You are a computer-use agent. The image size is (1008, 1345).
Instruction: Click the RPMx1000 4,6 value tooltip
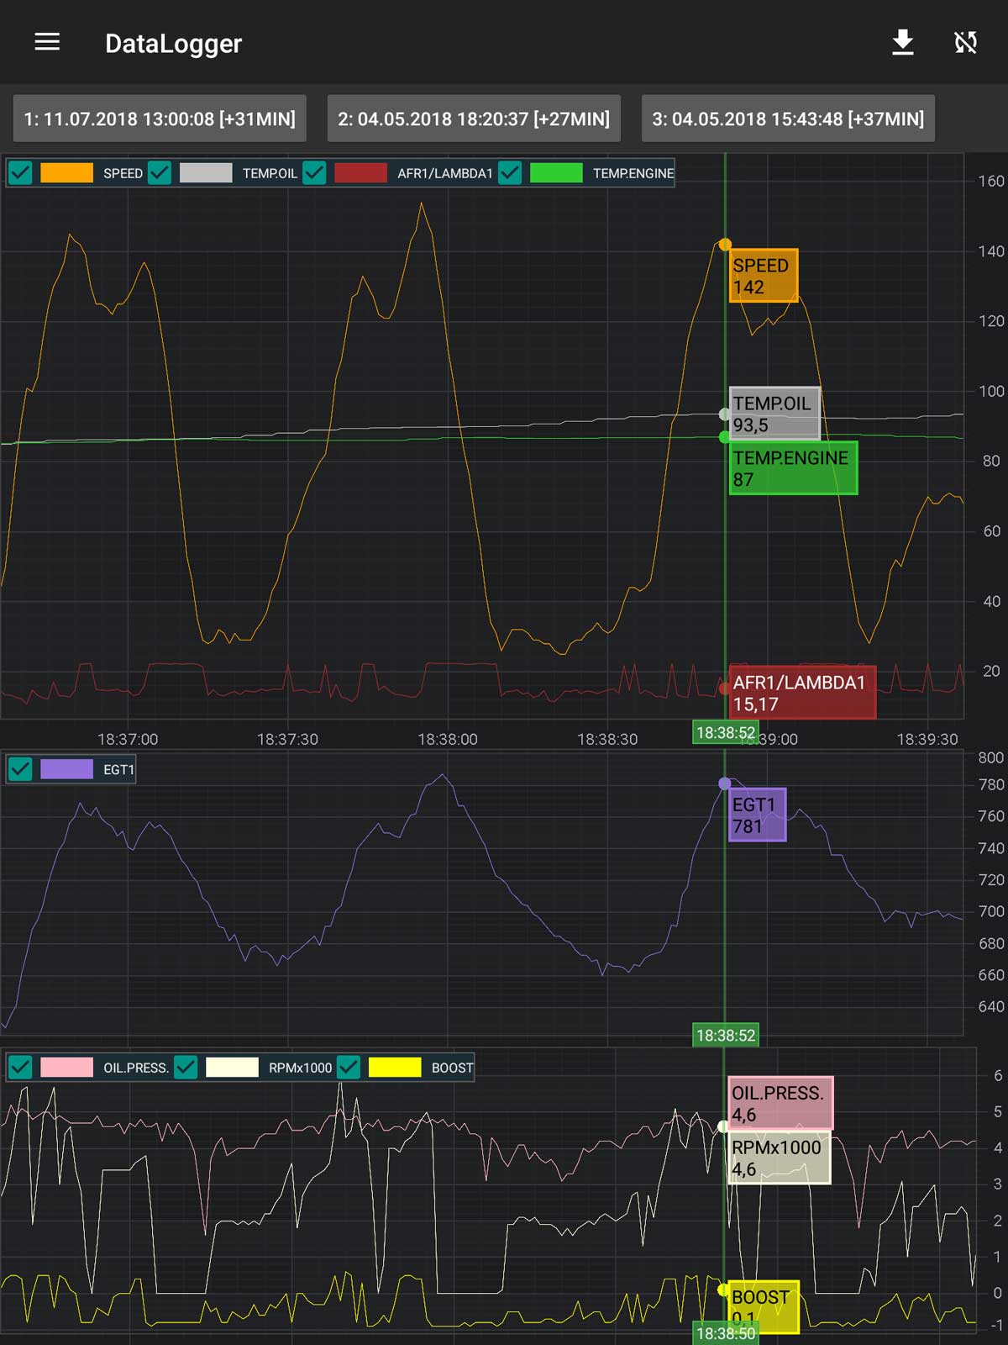click(x=779, y=1158)
